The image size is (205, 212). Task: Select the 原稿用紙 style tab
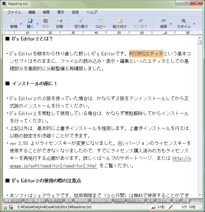[81, 201]
